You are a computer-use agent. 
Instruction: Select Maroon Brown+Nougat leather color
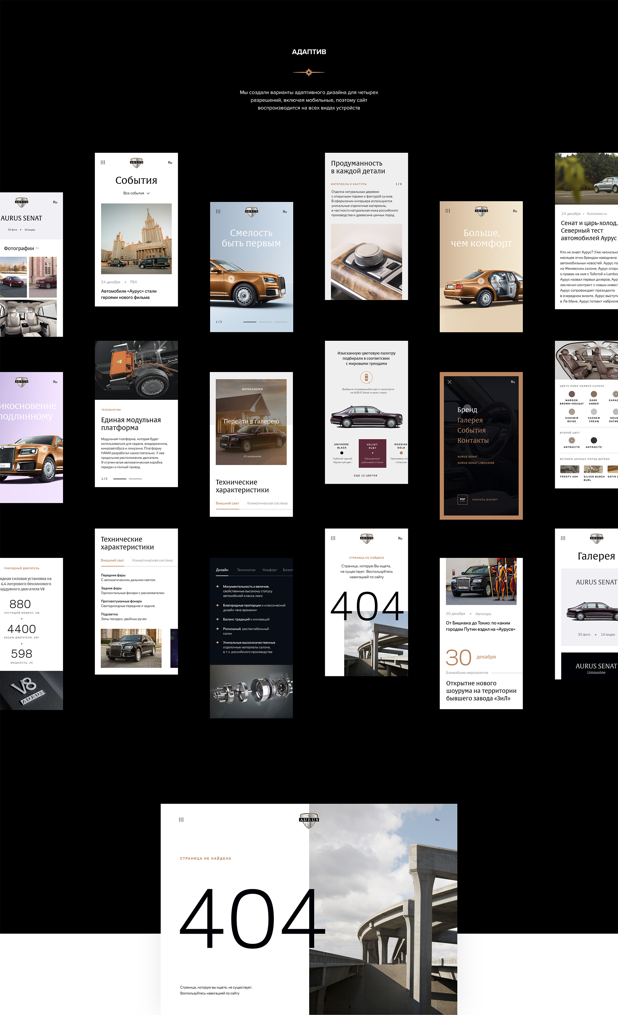click(x=572, y=394)
